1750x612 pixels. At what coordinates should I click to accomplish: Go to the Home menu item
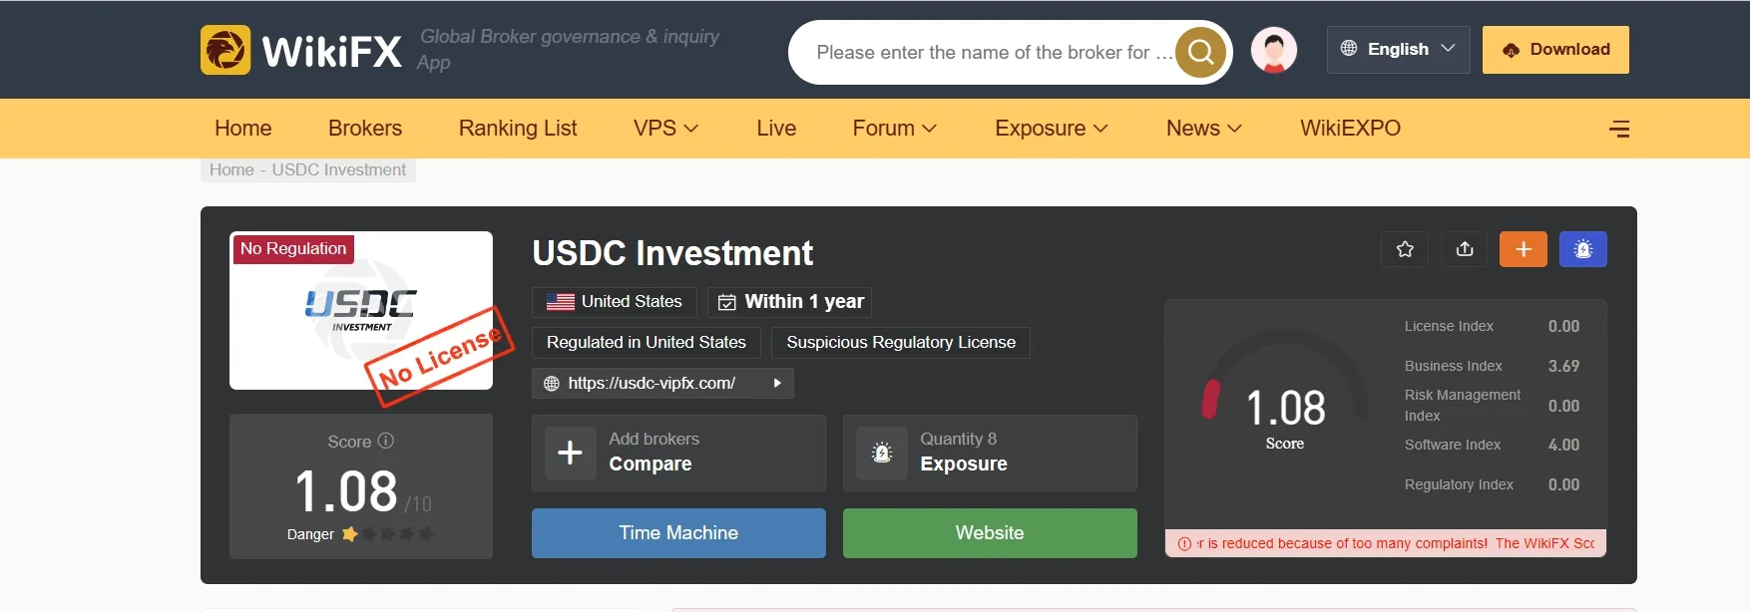coord(242,129)
